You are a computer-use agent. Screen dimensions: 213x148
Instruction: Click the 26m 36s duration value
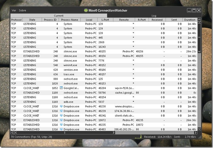(191, 120)
